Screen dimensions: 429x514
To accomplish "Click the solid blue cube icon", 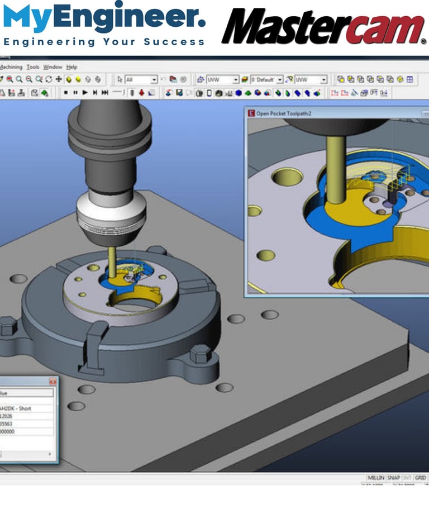I will [239, 93].
